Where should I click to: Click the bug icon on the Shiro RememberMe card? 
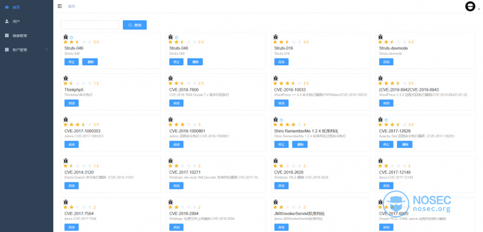[275, 120]
